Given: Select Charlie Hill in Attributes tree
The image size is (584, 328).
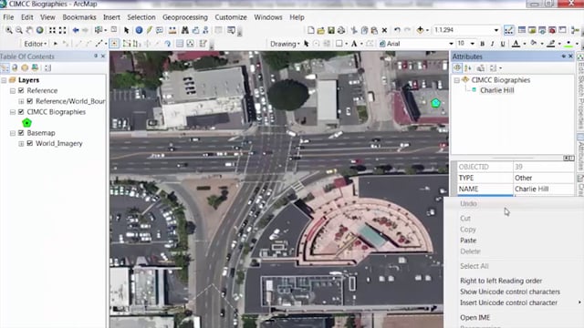Looking at the screenshot, I should click(x=496, y=90).
